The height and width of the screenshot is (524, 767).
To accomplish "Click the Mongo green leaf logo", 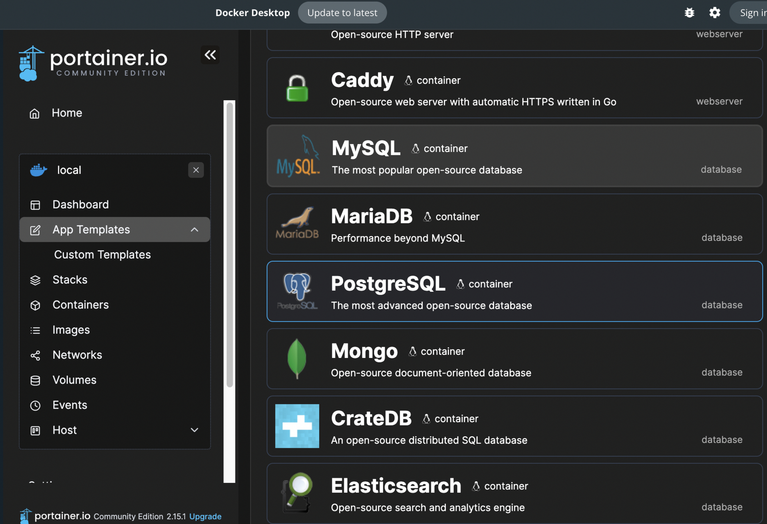I will click(297, 358).
